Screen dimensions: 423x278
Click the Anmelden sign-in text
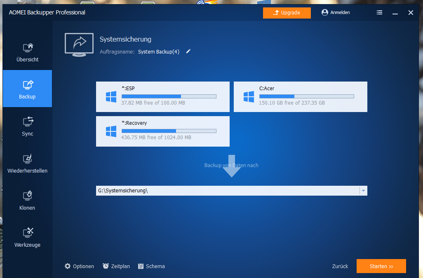[340, 12]
